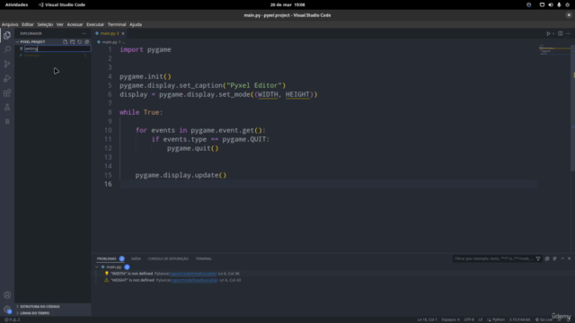Screen dimensions: 575x323
Task: Click warning icon beside HEIGHT not defined
Action: [107, 280]
